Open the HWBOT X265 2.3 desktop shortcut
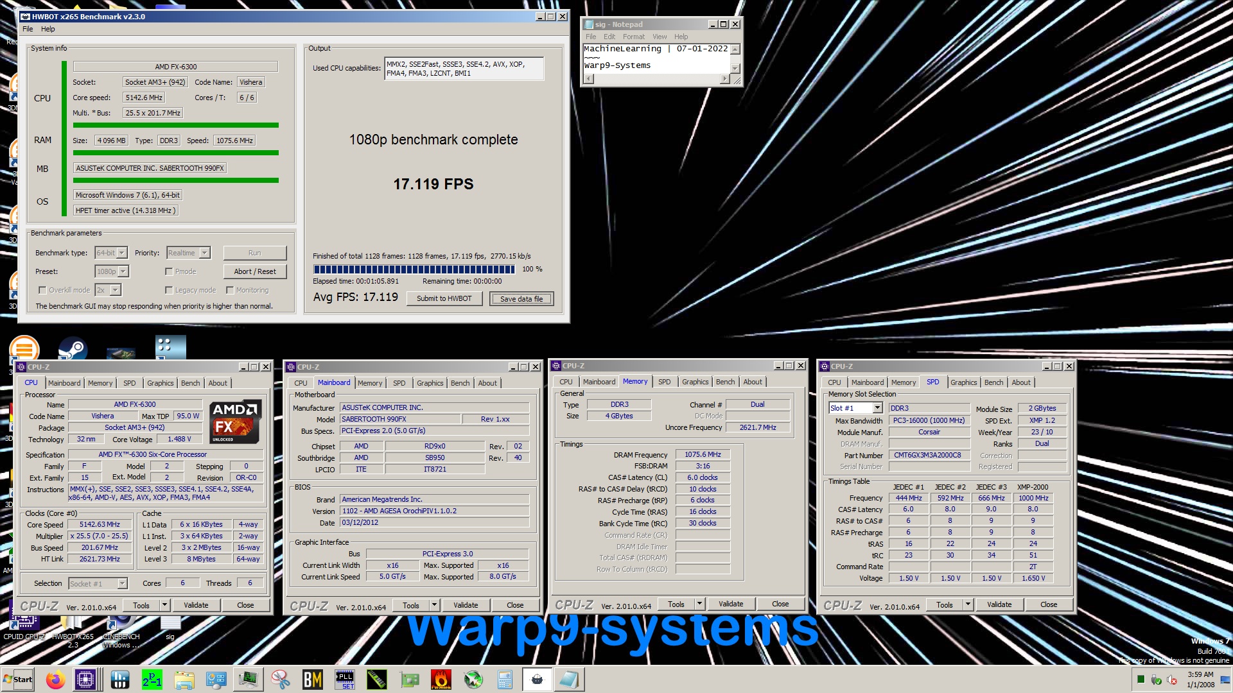The image size is (1233, 693). 73,632
